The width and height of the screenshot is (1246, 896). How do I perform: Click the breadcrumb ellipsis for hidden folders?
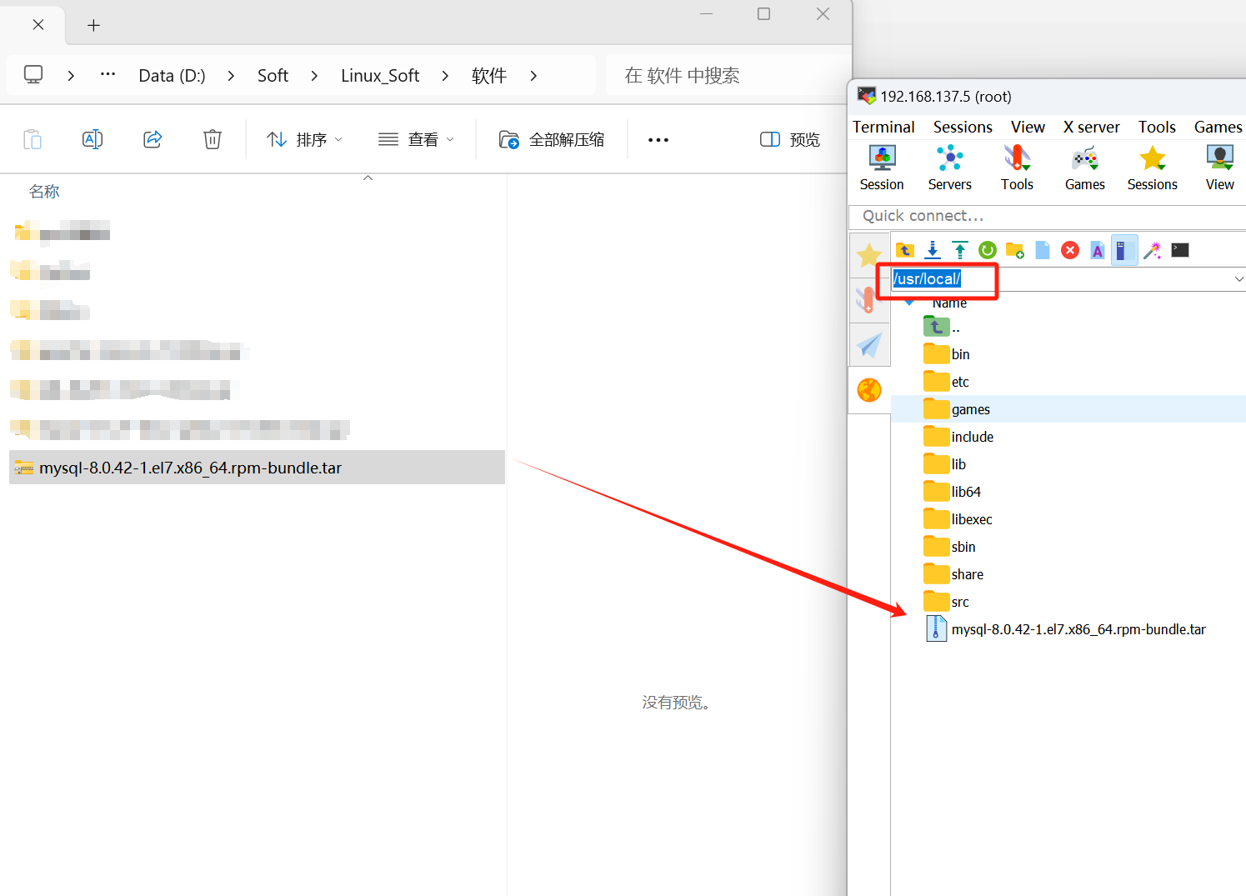pos(108,74)
